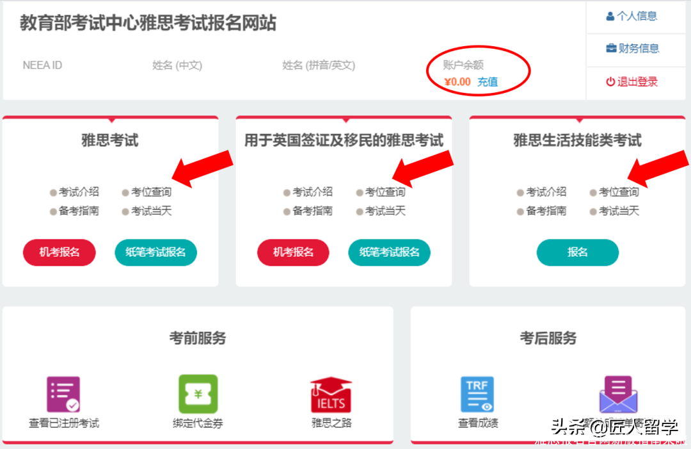Open 查看成绩 via the TRF document icon
691x449 pixels.
click(x=477, y=394)
